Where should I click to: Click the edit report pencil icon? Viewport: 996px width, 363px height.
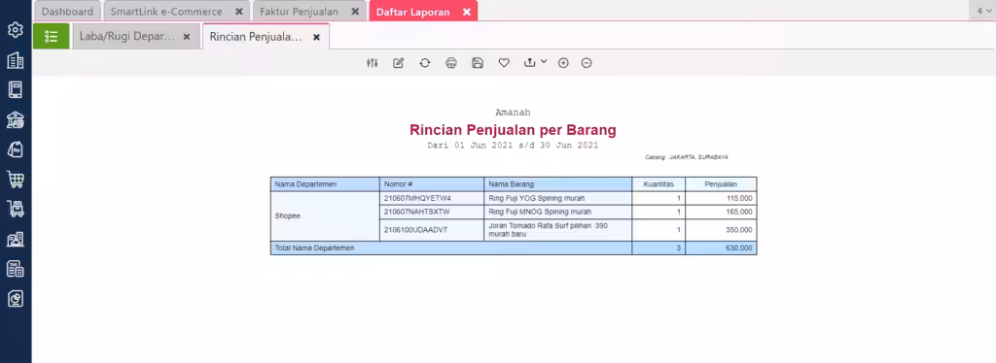398,63
